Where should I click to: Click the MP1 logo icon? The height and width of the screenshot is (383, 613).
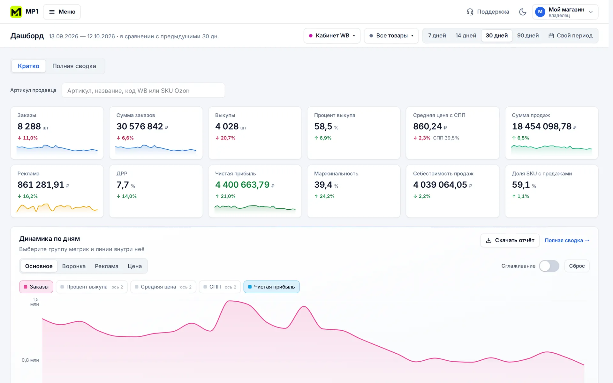pyautogui.click(x=16, y=12)
